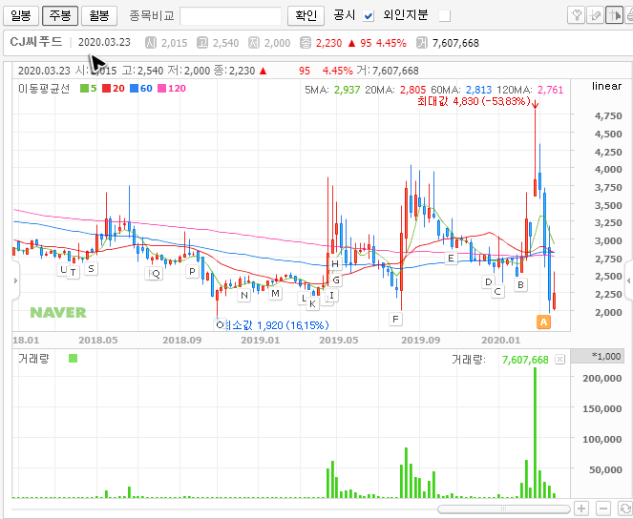Click the 2019.05 date axis label

pyautogui.click(x=339, y=340)
